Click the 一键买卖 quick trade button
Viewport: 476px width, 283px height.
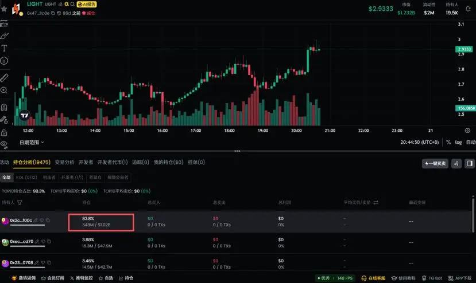435,164
